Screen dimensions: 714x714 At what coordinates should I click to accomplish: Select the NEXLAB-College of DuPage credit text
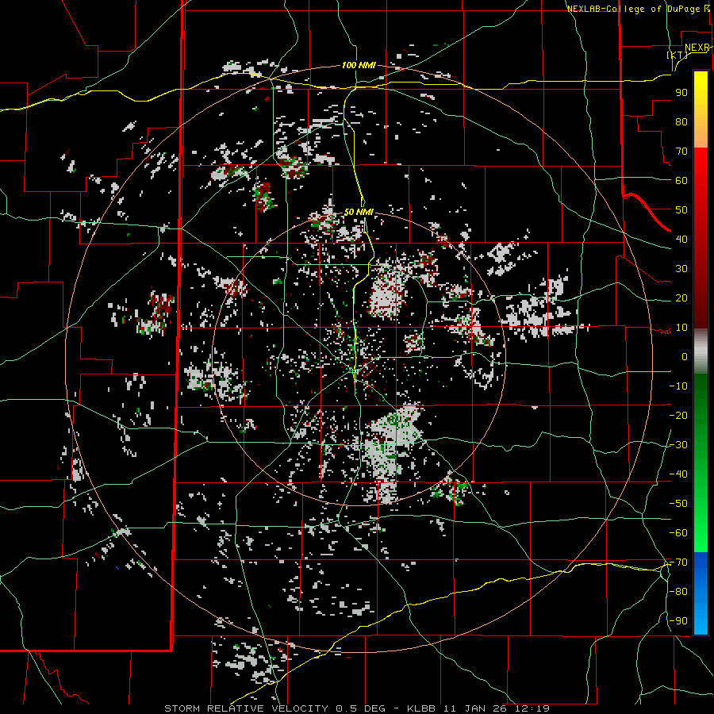coord(638,9)
